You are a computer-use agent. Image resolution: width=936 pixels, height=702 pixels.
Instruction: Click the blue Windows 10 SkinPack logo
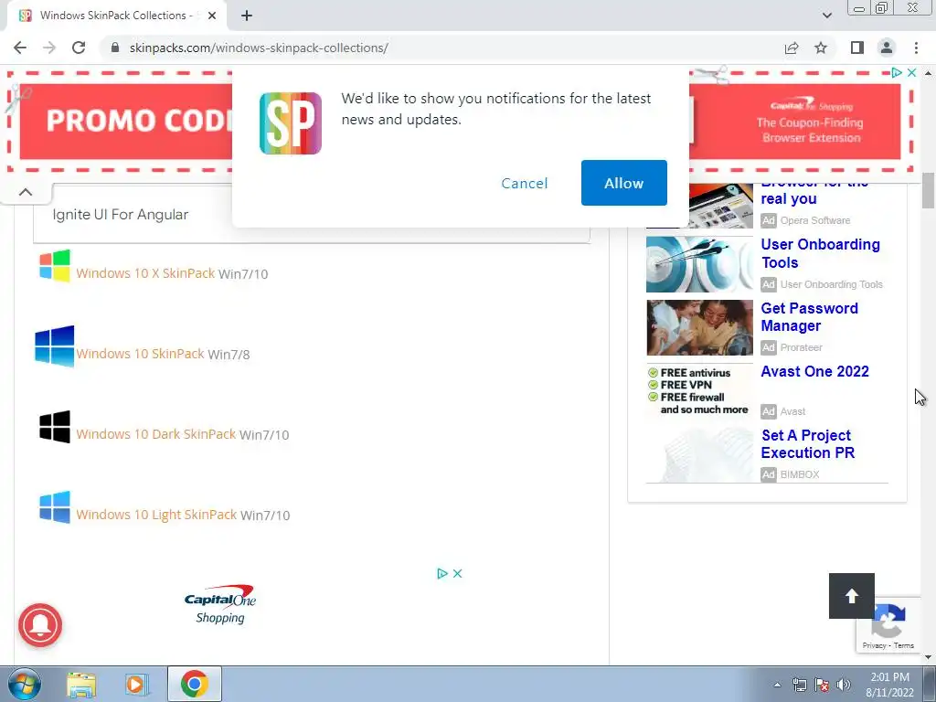coord(54,346)
